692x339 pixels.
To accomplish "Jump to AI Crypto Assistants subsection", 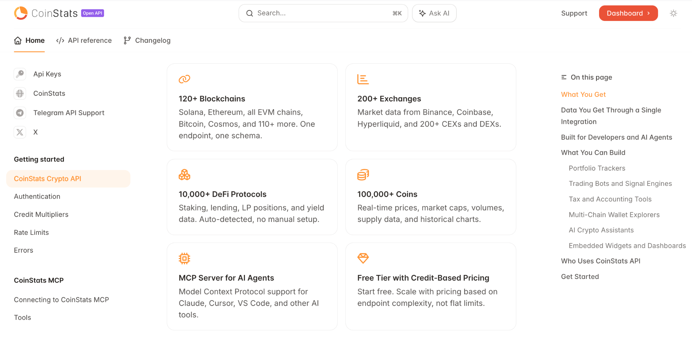I will point(601,230).
